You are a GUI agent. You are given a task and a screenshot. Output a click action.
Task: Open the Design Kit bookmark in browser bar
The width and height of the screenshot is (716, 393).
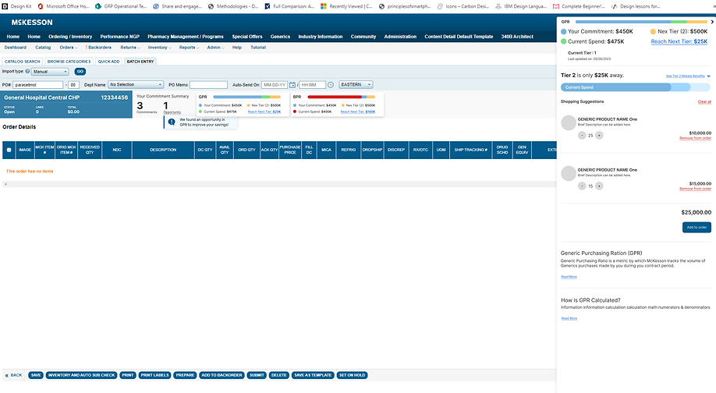(17, 6)
